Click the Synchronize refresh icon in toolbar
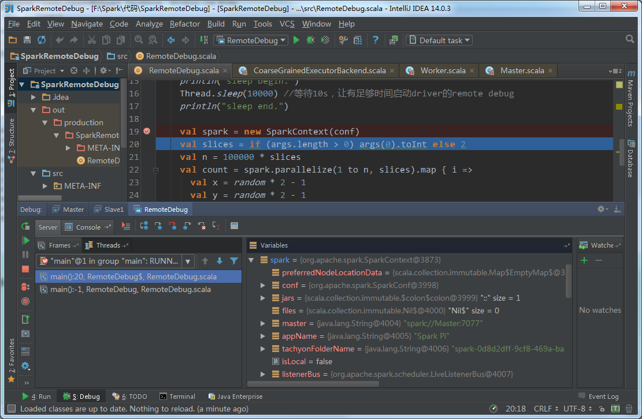 coord(42,40)
